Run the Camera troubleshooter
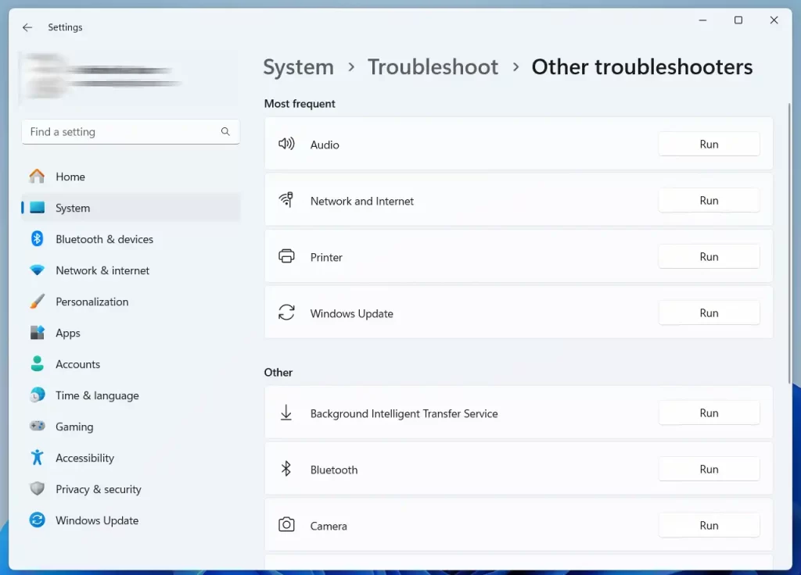The width and height of the screenshot is (801, 575). coord(709,525)
